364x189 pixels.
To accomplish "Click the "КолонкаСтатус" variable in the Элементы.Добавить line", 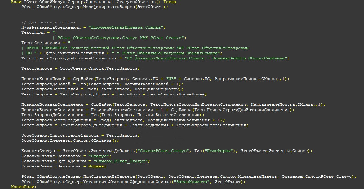I will [x=38, y=151].
